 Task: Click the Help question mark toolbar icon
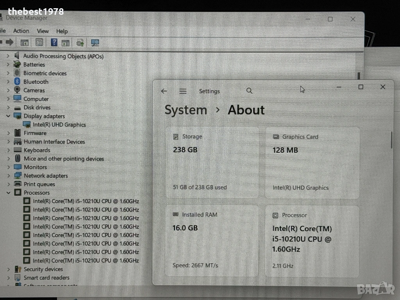coord(54,42)
